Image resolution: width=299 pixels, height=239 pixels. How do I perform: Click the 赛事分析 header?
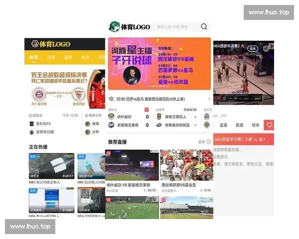tap(93, 116)
